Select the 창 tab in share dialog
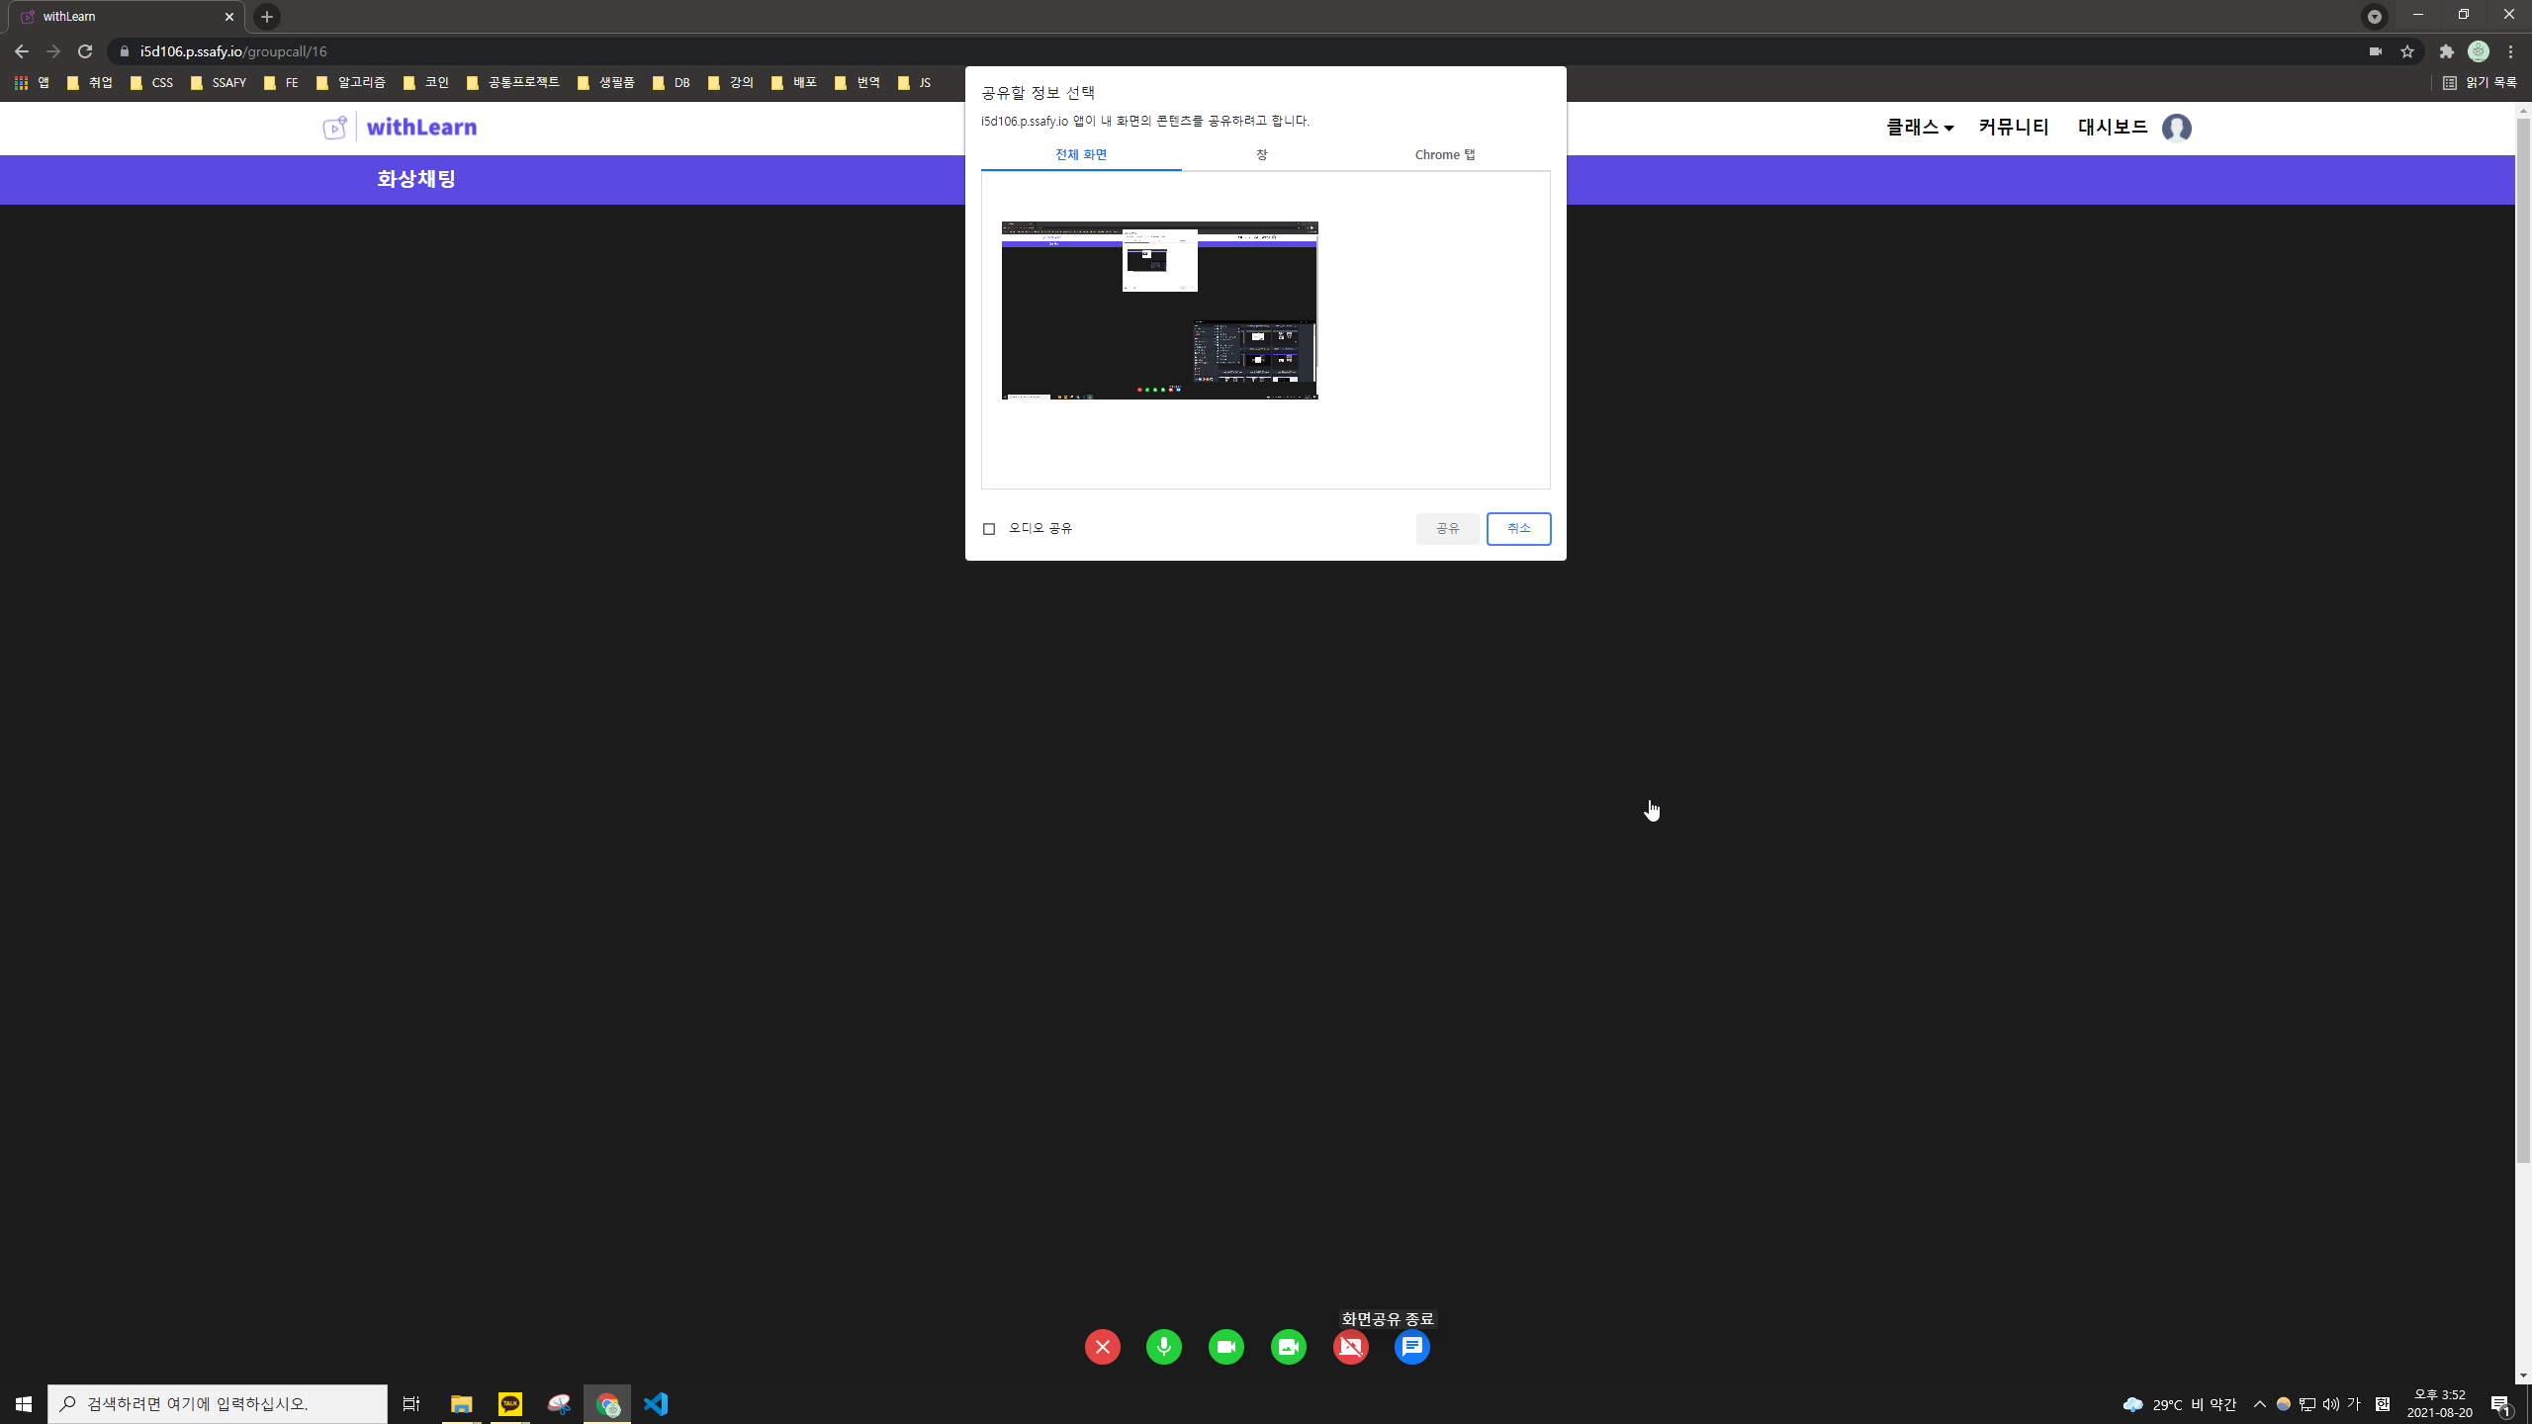 [x=1262, y=154]
